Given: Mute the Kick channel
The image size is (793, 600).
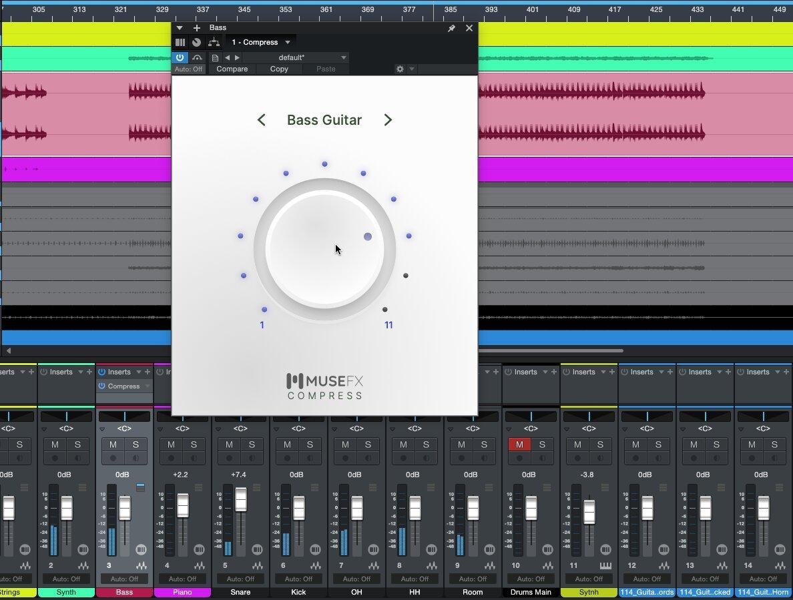Looking at the screenshot, I should click(287, 444).
